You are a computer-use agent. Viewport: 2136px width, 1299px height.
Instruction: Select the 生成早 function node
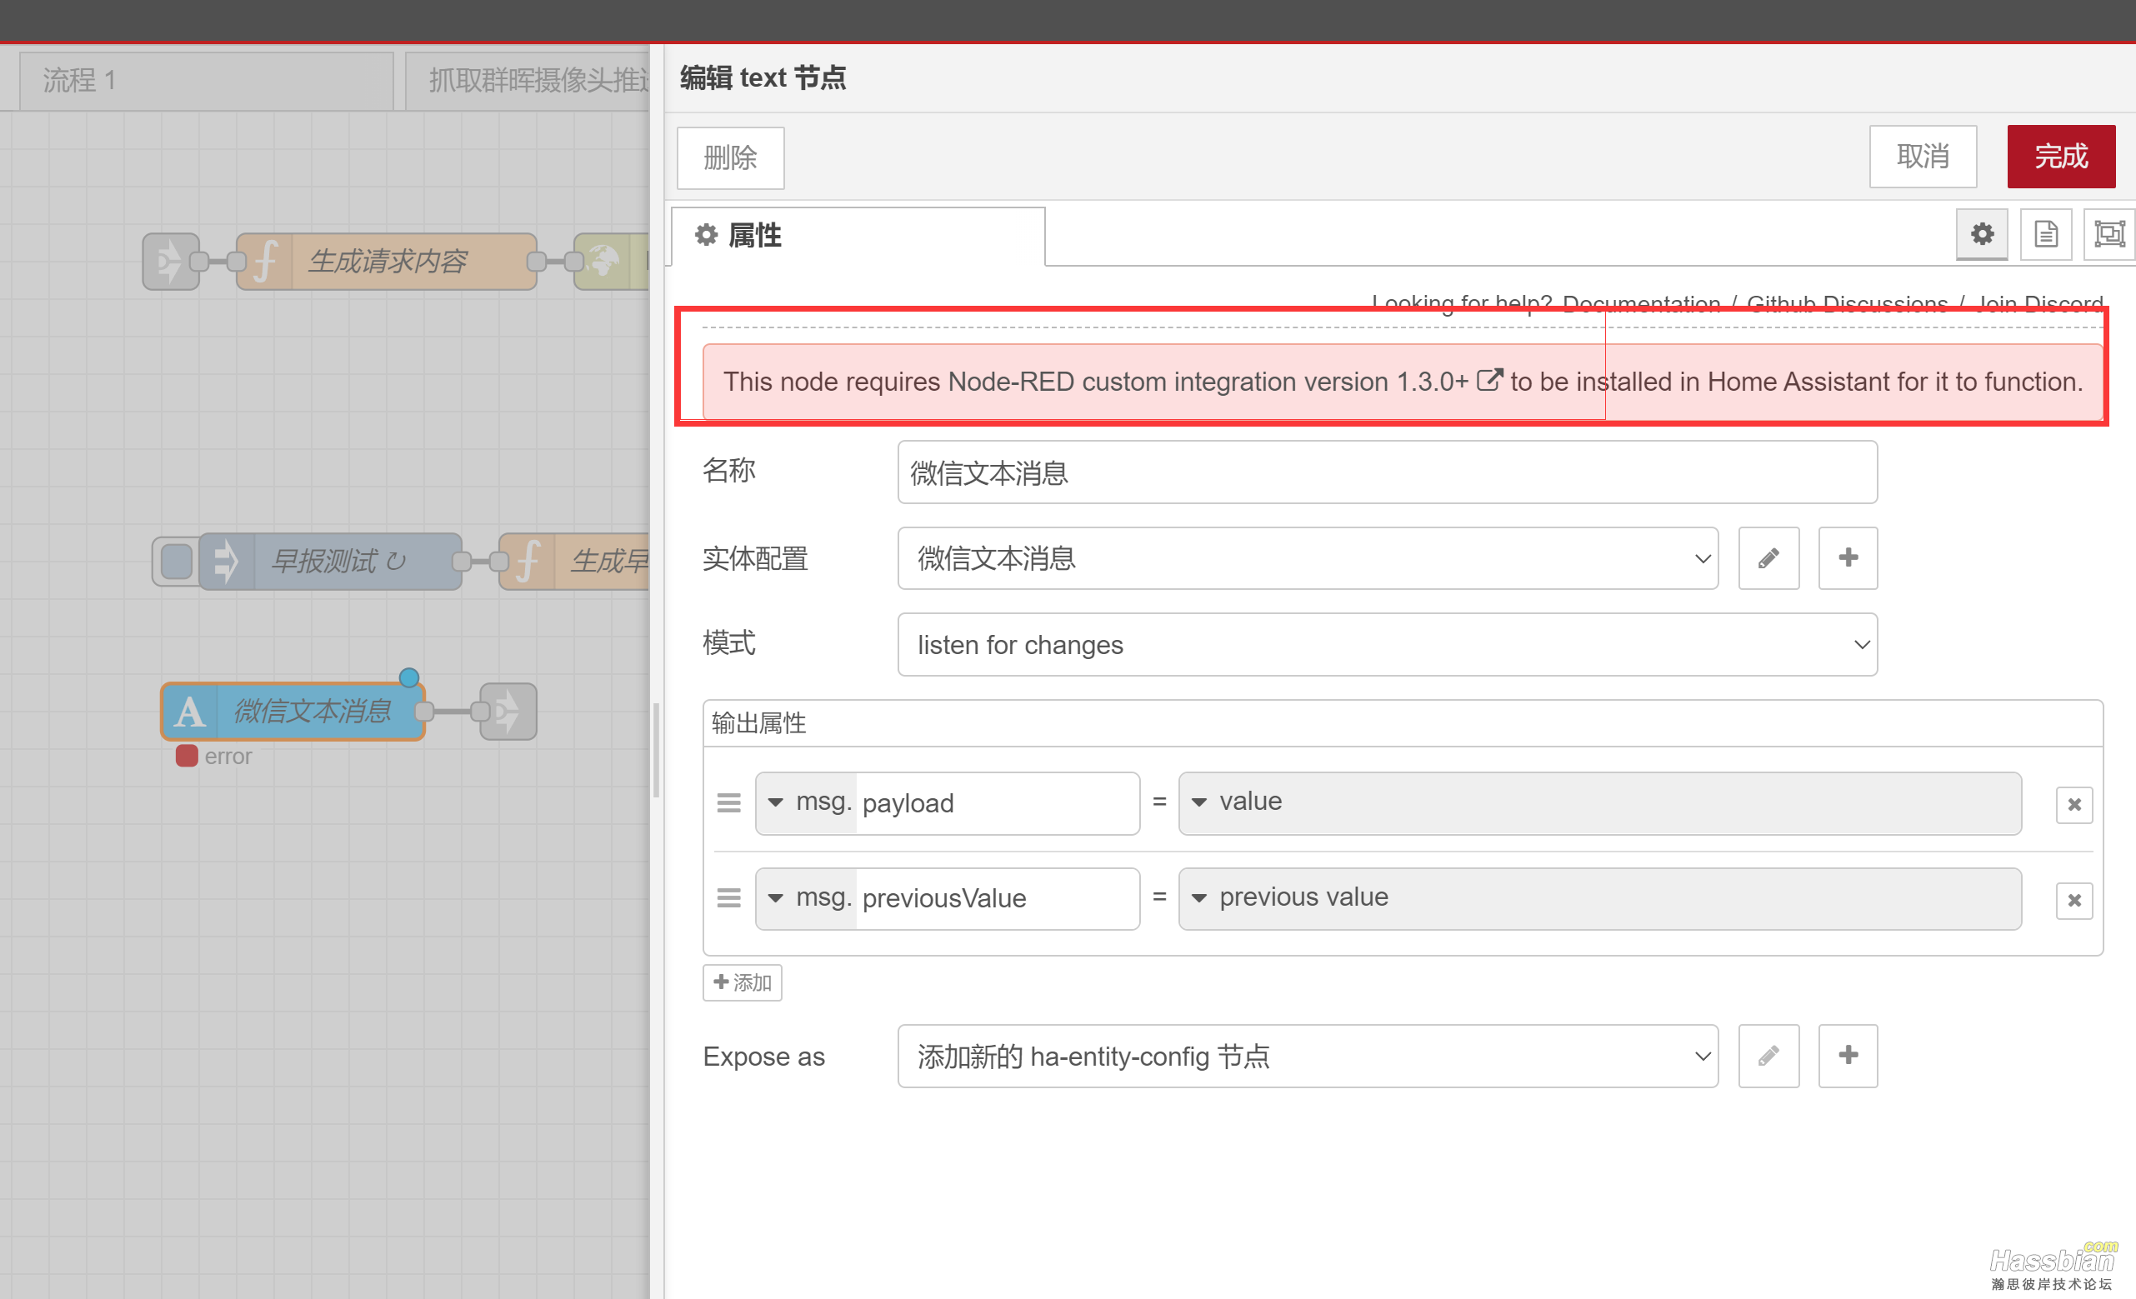click(x=575, y=561)
